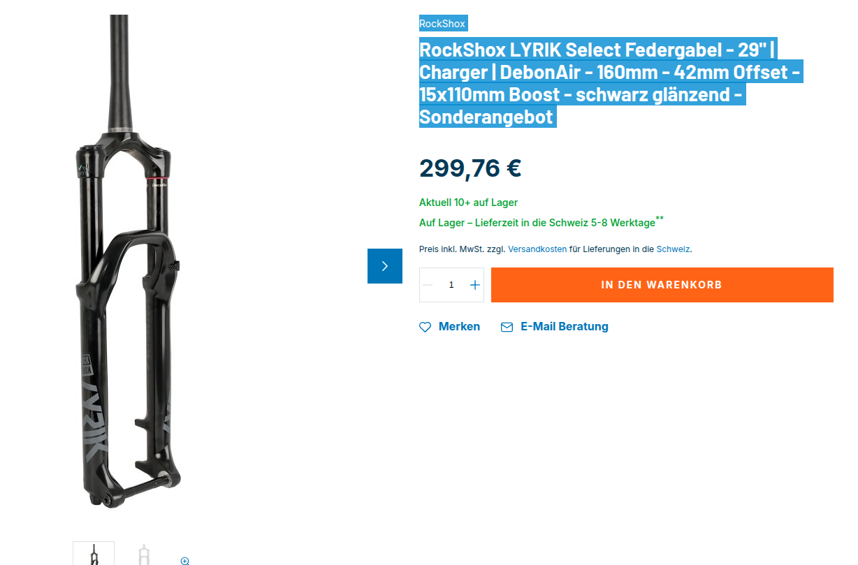The height and width of the screenshot is (565, 858).
Task: Select the black fork thumbnail
Action: coord(94,554)
